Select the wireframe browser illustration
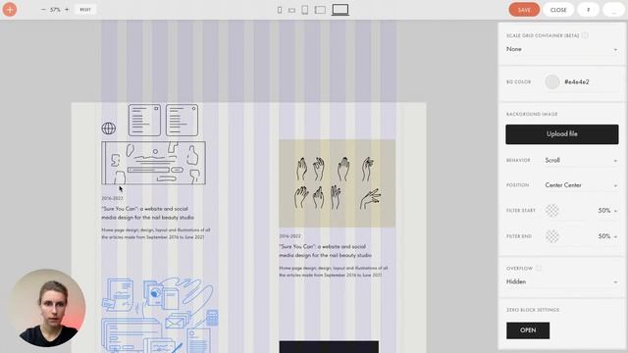Viewport: 628px width, 353px height. click(153, 163)
